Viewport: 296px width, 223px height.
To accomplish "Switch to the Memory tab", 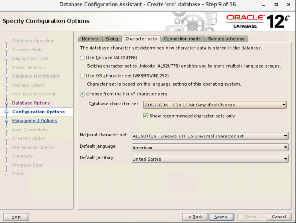I will click(x=90, y=39).
